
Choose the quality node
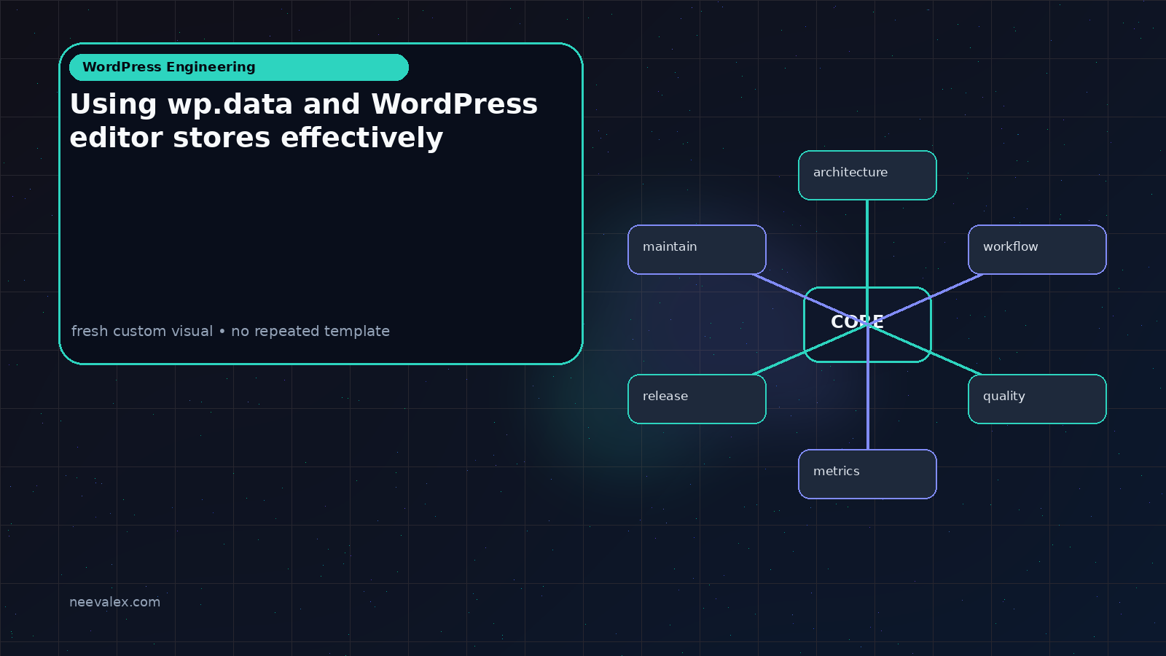coord(1037,399)
